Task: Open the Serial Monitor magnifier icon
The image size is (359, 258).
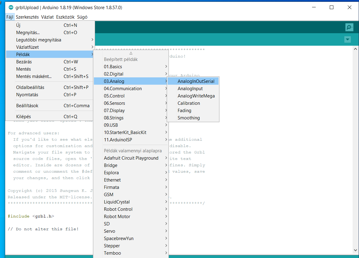Action: 349,27
